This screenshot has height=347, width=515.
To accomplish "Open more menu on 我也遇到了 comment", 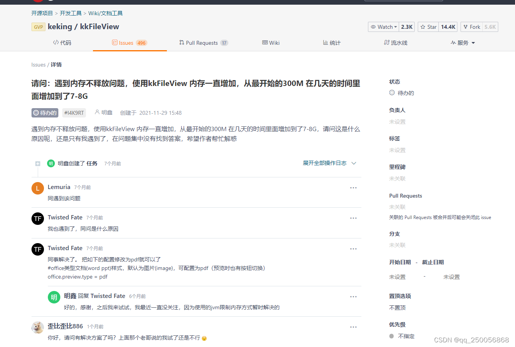I will 353,218.
